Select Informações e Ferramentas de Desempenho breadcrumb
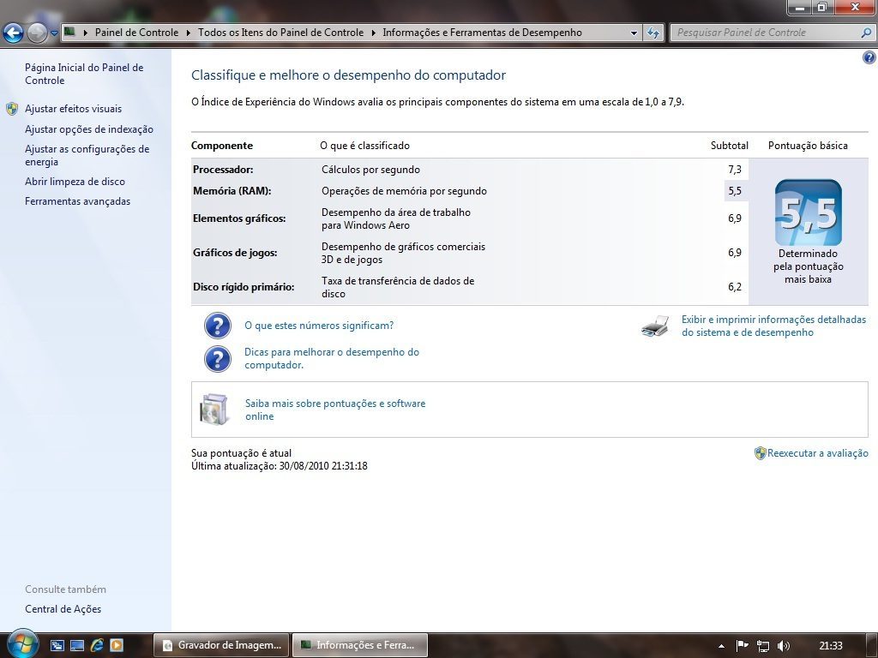Viewport: 878px width, 658px height. [482, 33]
